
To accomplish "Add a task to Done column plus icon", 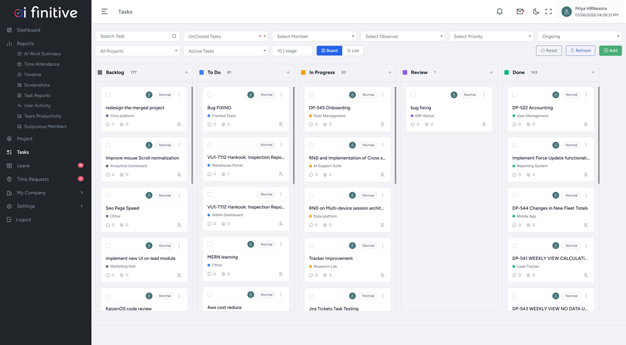I will point(593,73).
